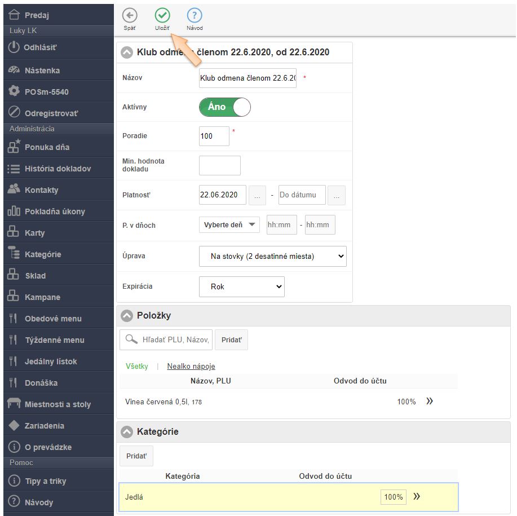517x516 pixels.
Task: Click double arrow next to Jedlá category
Action: click(417, 497)
